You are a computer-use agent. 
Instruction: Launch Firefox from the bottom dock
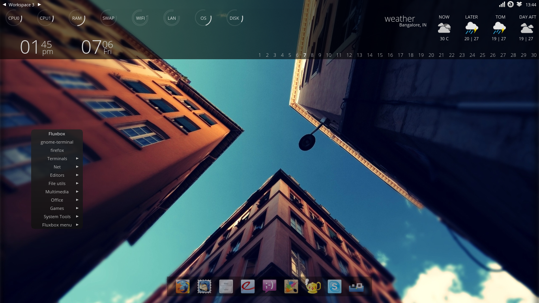182,287
